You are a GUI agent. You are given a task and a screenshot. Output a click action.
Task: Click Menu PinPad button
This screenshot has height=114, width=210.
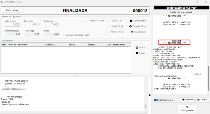117,32
